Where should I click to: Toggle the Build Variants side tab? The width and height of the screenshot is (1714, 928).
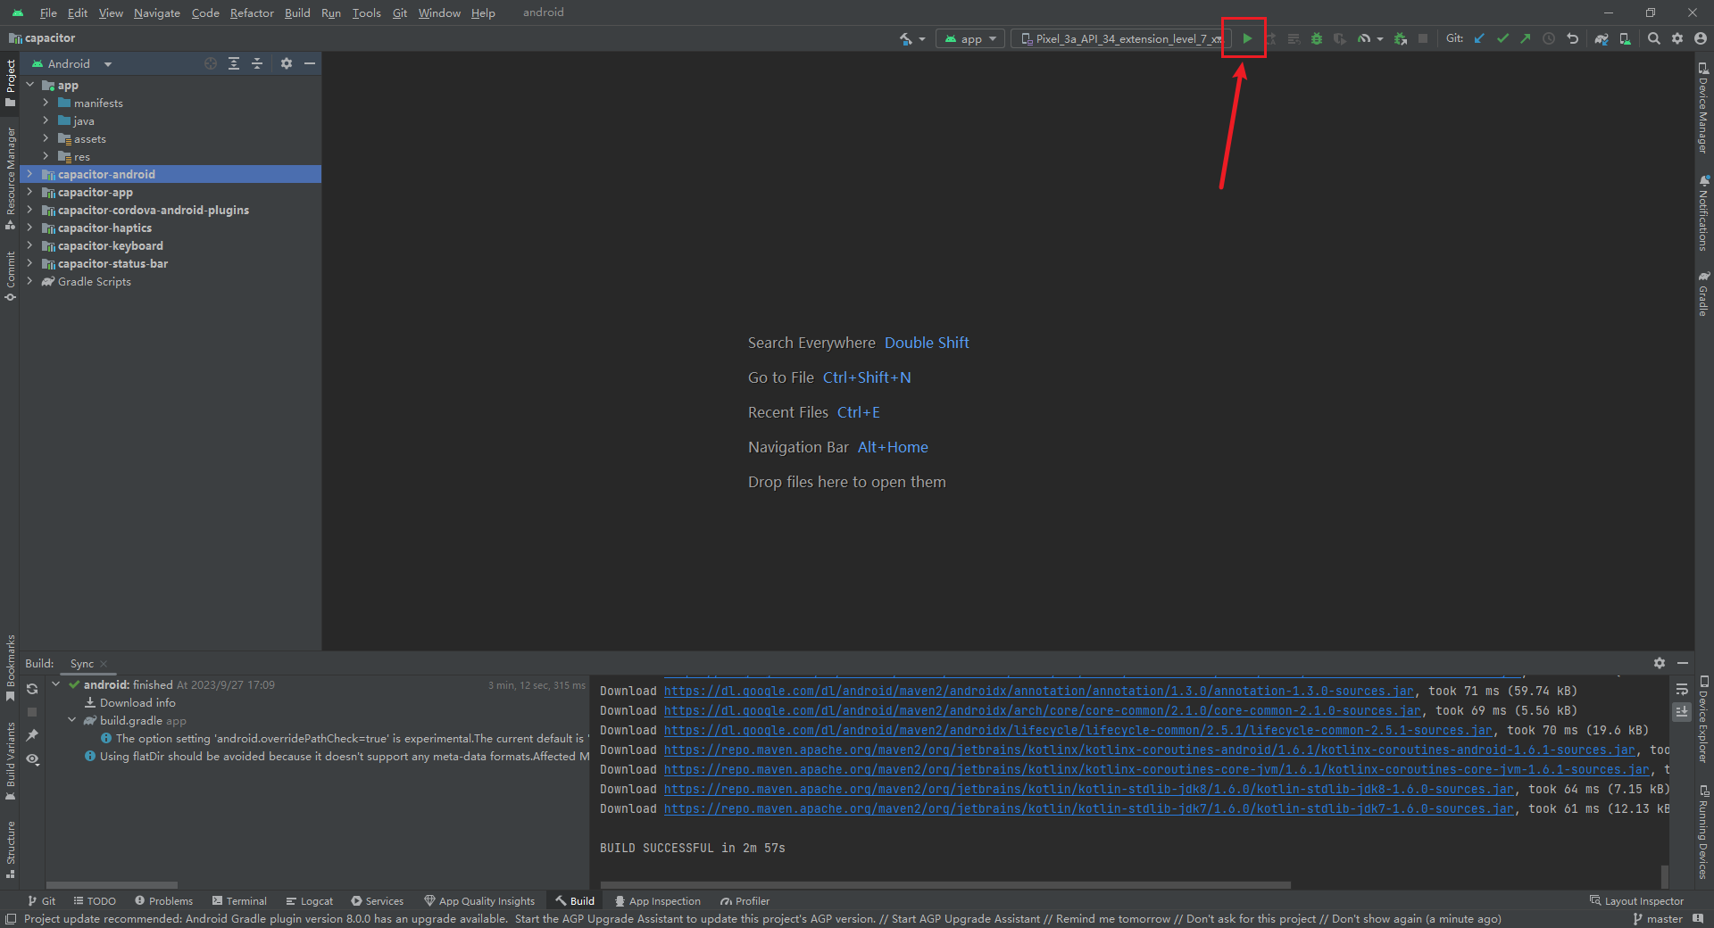pos(10,761)
